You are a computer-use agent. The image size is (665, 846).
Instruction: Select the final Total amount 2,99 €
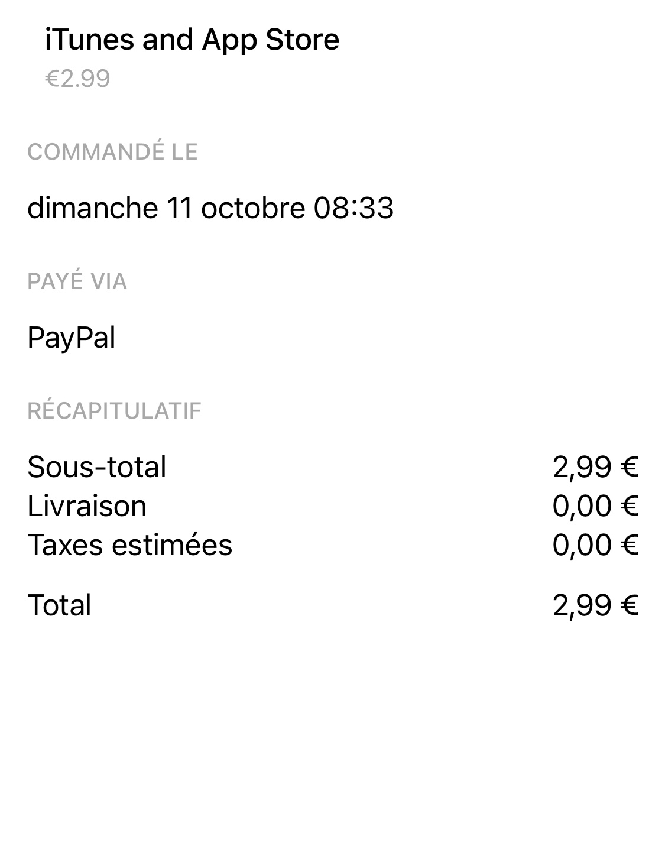point(595,605)
